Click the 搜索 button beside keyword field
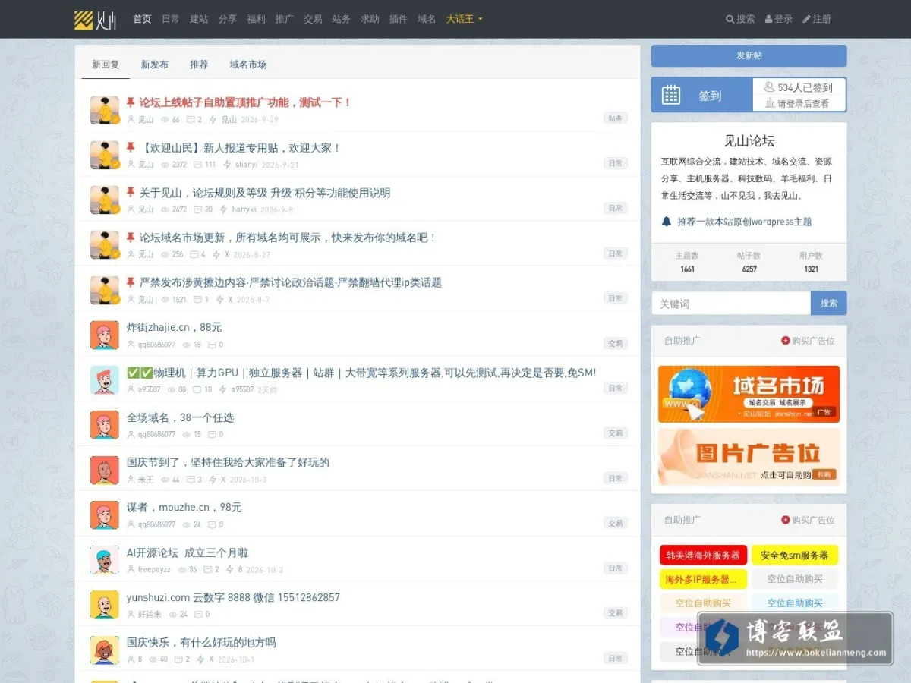The width and height of the screenshot is (911, 683). pyautogui.click(x=829, y=303)
